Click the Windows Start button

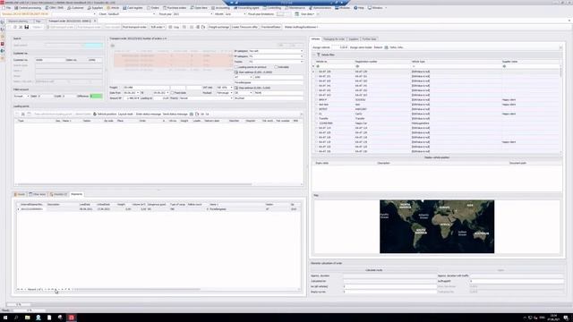(5, 318)
